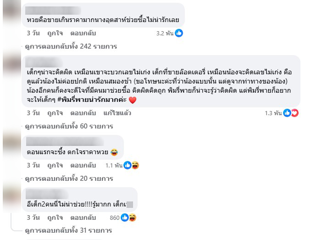Click the haha emoji reaction beside 1.1 พัน
317x240 pixels.
(x=135, y=165)
